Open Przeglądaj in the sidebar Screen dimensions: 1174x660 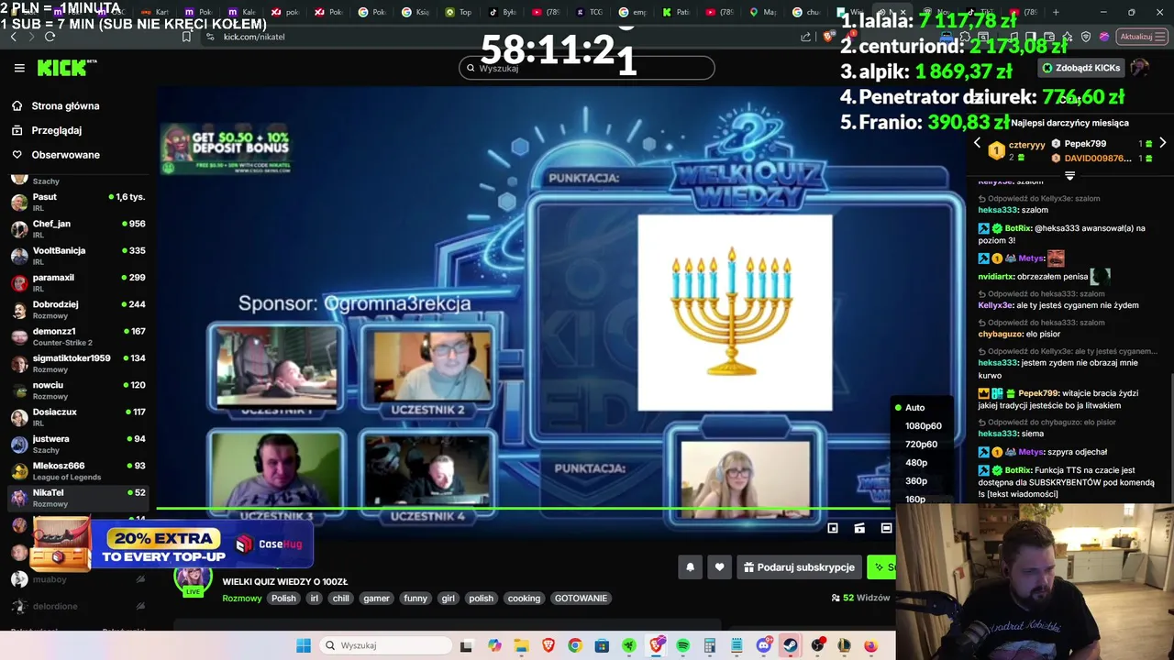point(47,130)
